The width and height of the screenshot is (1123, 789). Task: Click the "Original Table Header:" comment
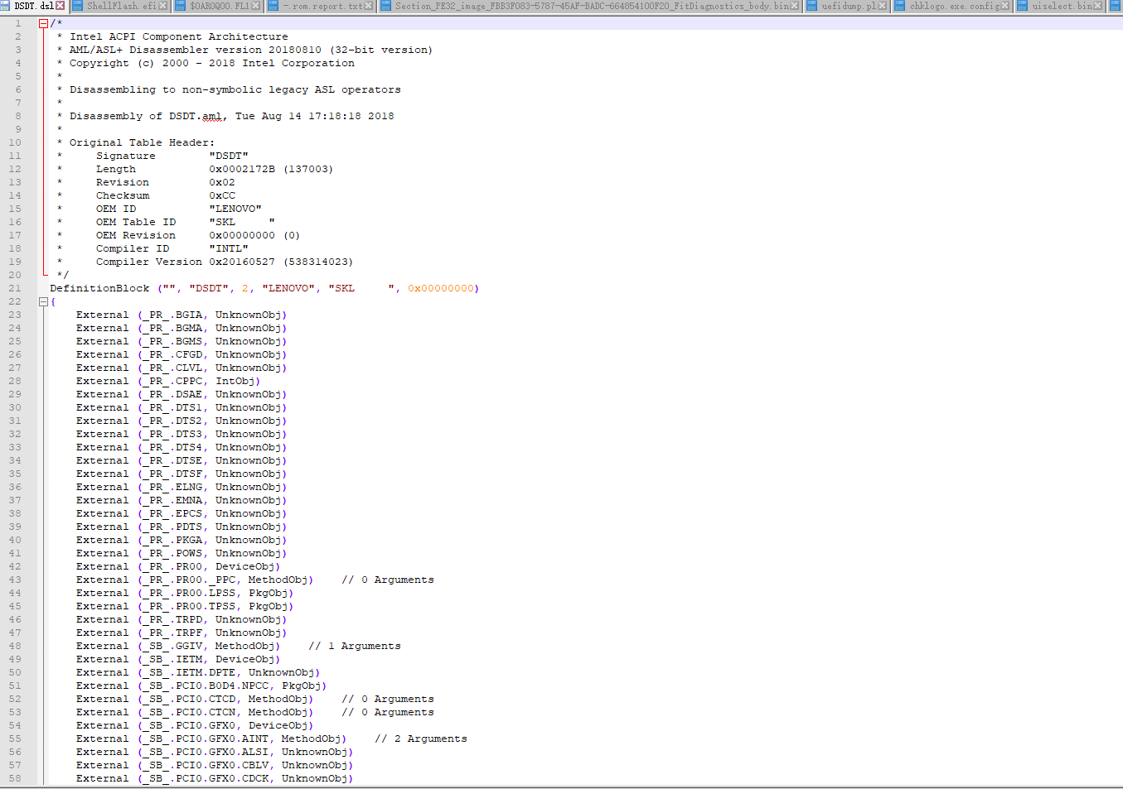pos(142,142)
